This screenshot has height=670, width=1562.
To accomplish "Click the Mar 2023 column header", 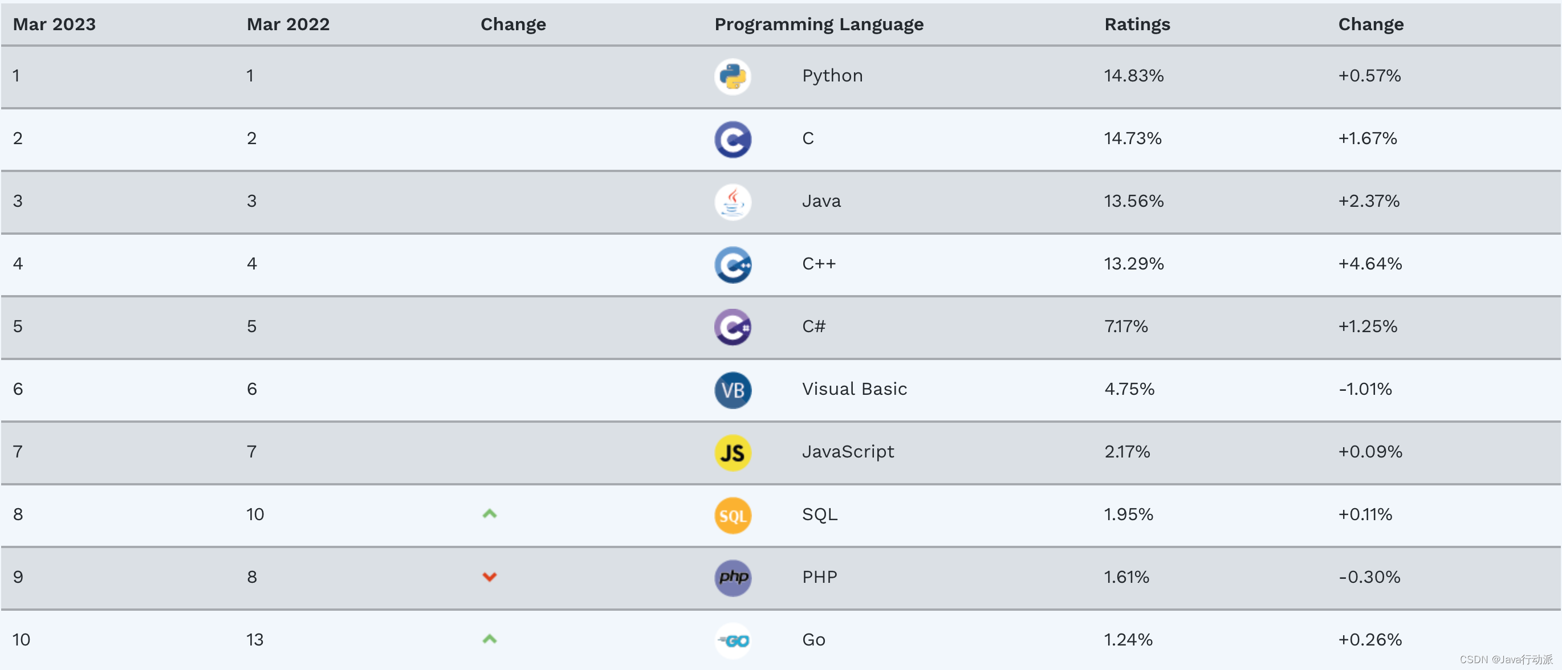I will click(x=54, y=24).
